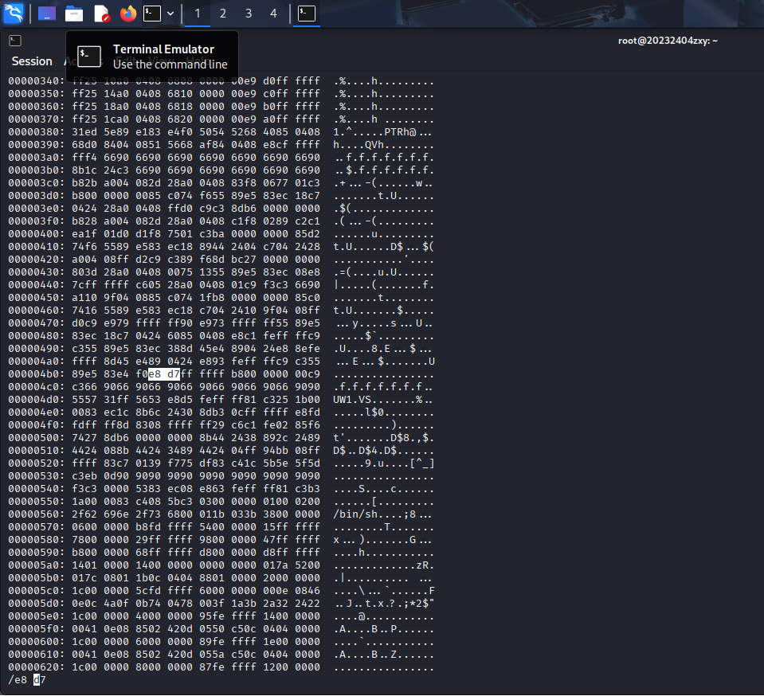Open the file manager from the panel

point(74,14)
